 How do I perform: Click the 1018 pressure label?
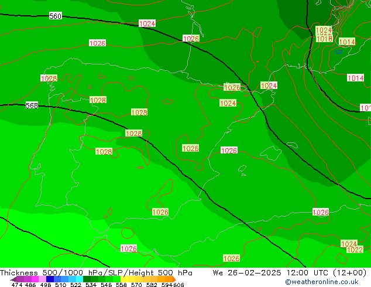pyautogui.click(x=324, y=39)
